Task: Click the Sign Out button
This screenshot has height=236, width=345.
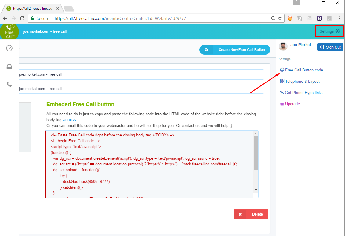Action: [x=330, y=47]
